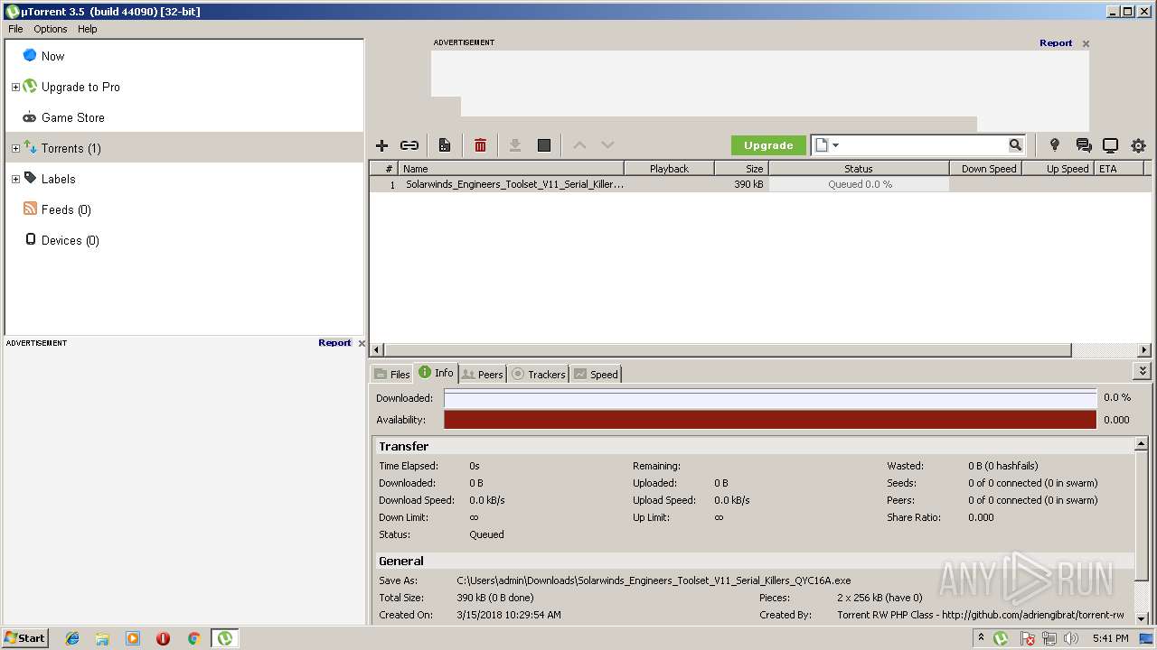
Task: Sort by Up Speed column header
Action: (1058, 169)
